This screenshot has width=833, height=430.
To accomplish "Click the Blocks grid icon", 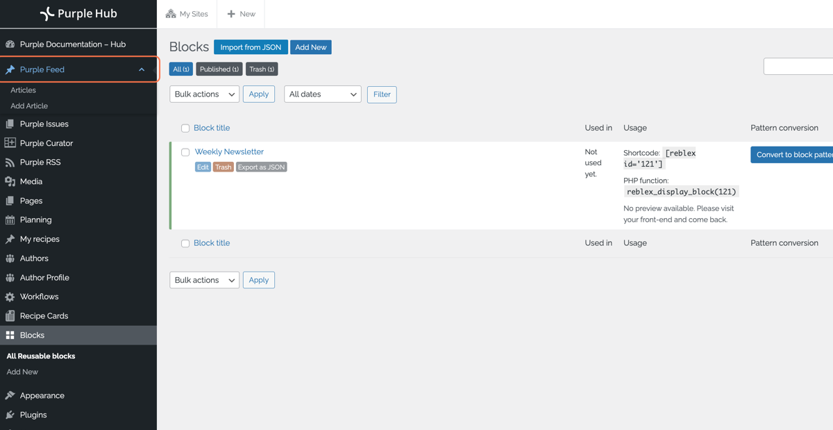I will (x=10, y=335).
